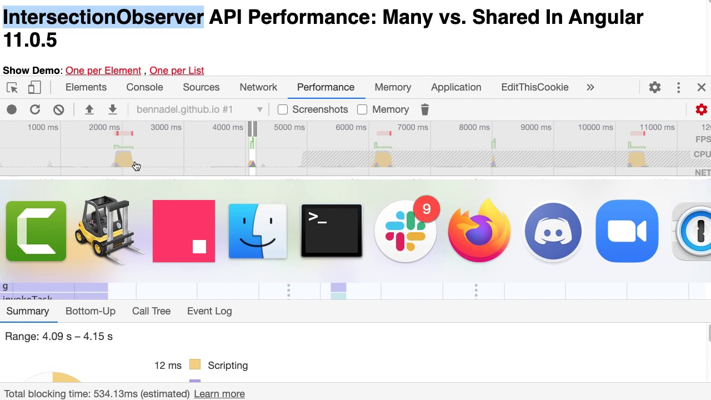
Task: Expand the more DevTools tabs chevron
Action: (x=590, y=87)
